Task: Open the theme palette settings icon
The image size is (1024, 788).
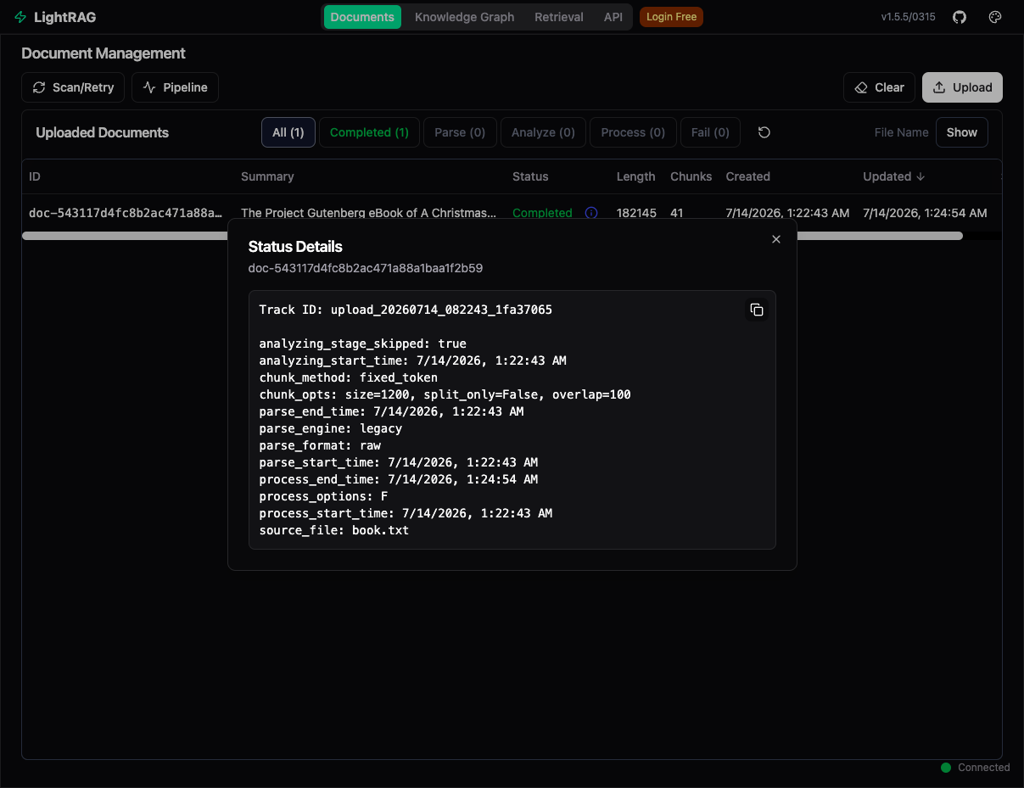Action: 996,17
